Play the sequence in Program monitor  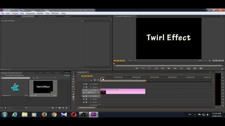pyautogui.click(x=169, y=69)
